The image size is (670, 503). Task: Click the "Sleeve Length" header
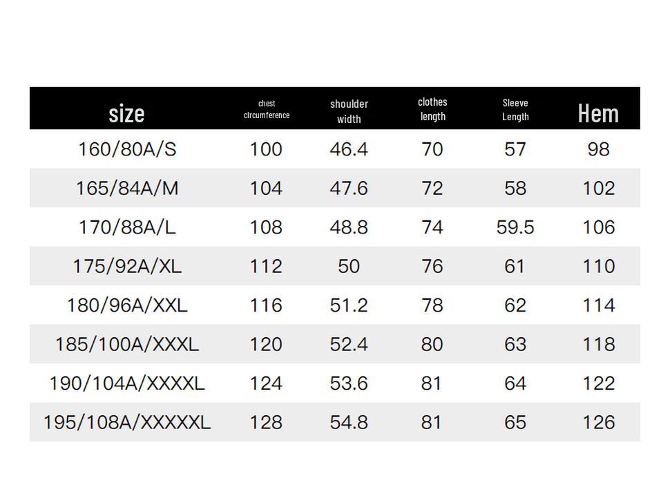515,110
